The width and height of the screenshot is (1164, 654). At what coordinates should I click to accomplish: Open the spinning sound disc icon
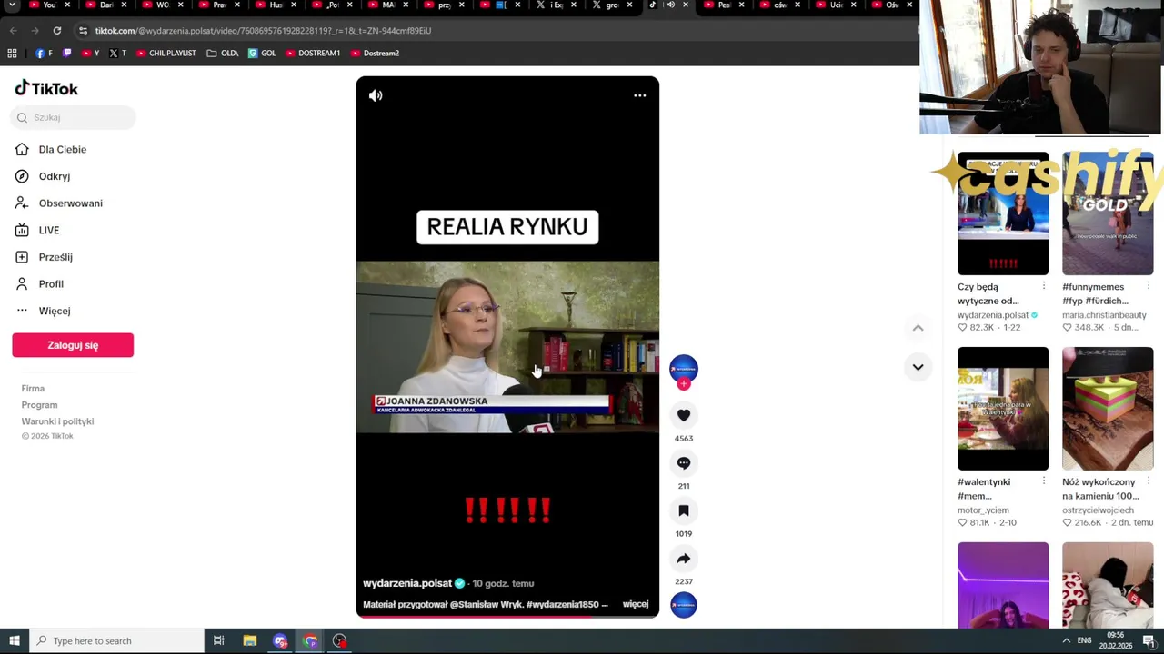click(684, 605)
